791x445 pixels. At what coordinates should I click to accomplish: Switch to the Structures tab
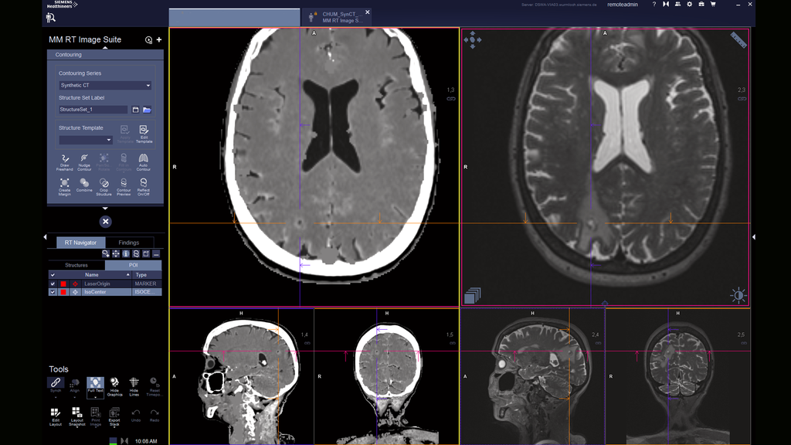tap(76, 265)
